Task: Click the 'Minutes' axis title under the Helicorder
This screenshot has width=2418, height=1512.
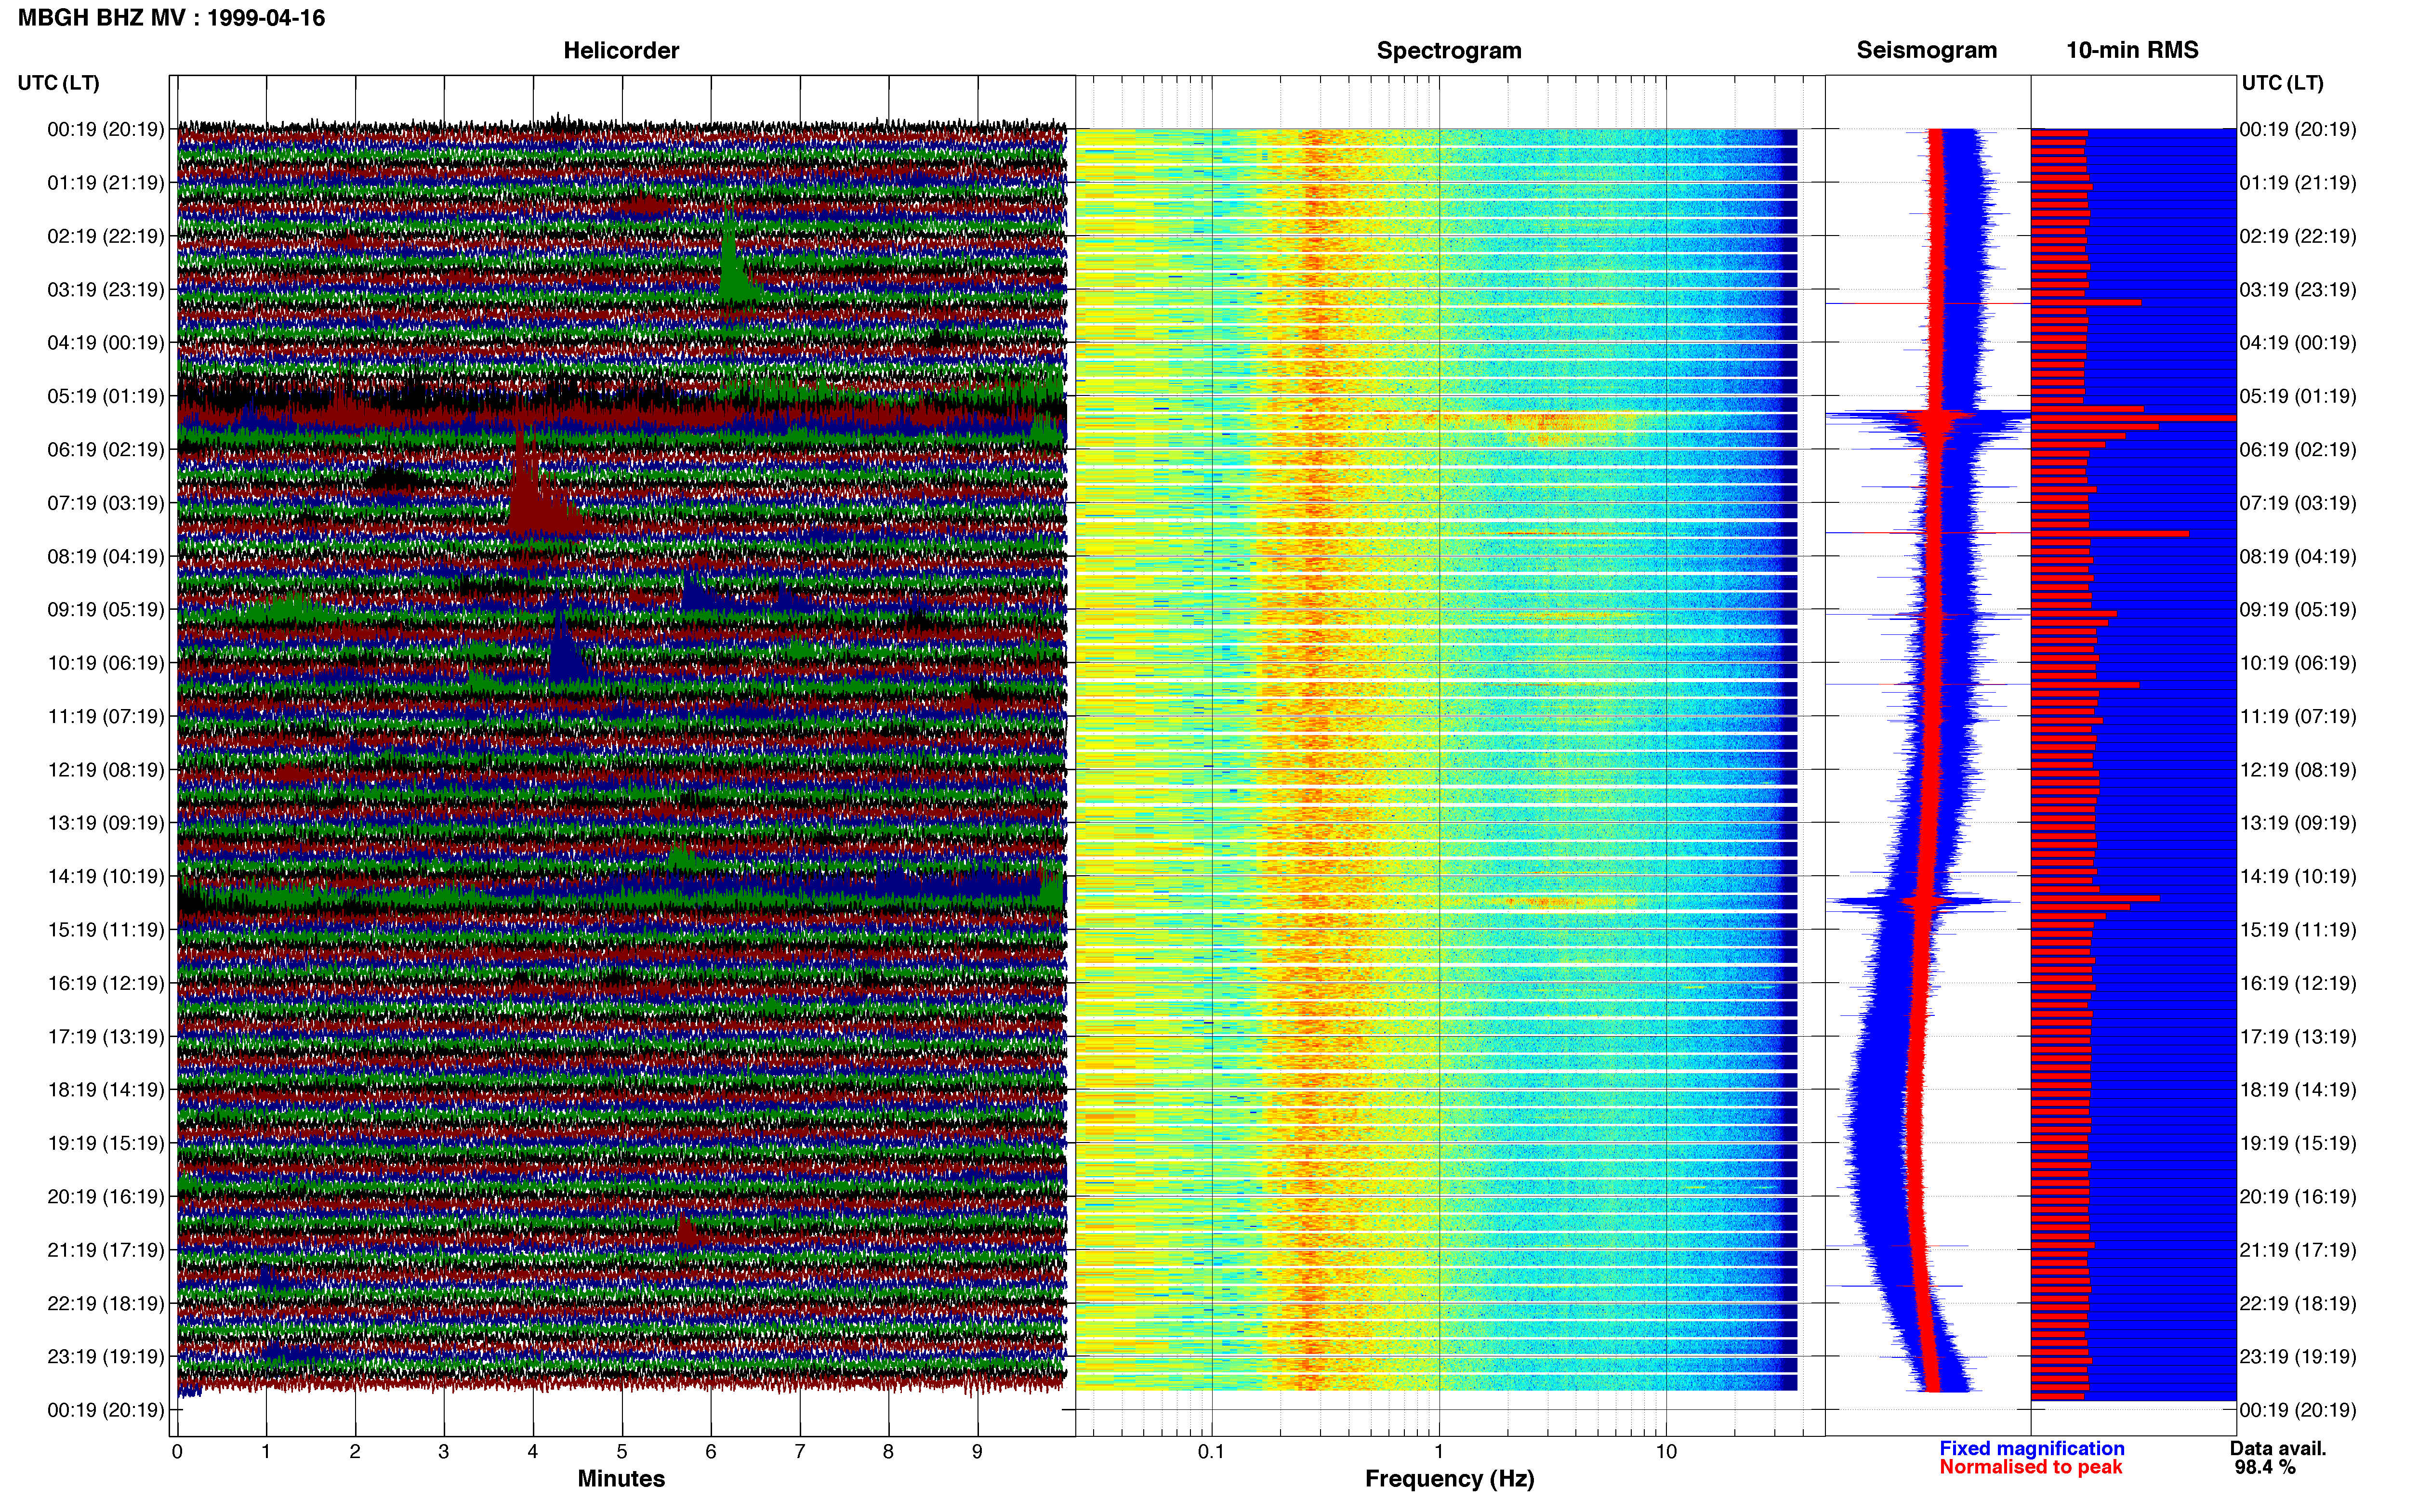Action: pyautogui.click(x=621, y=1478)
